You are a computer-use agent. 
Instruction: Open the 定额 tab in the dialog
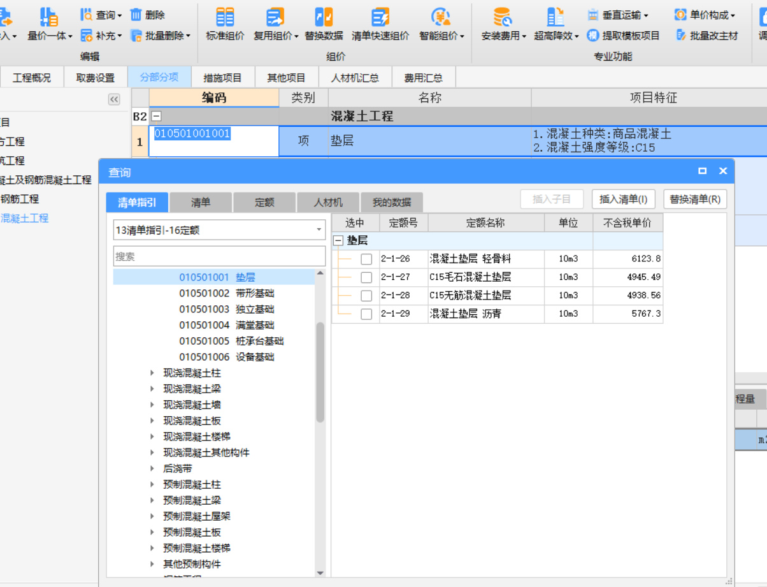click(264, 203)
